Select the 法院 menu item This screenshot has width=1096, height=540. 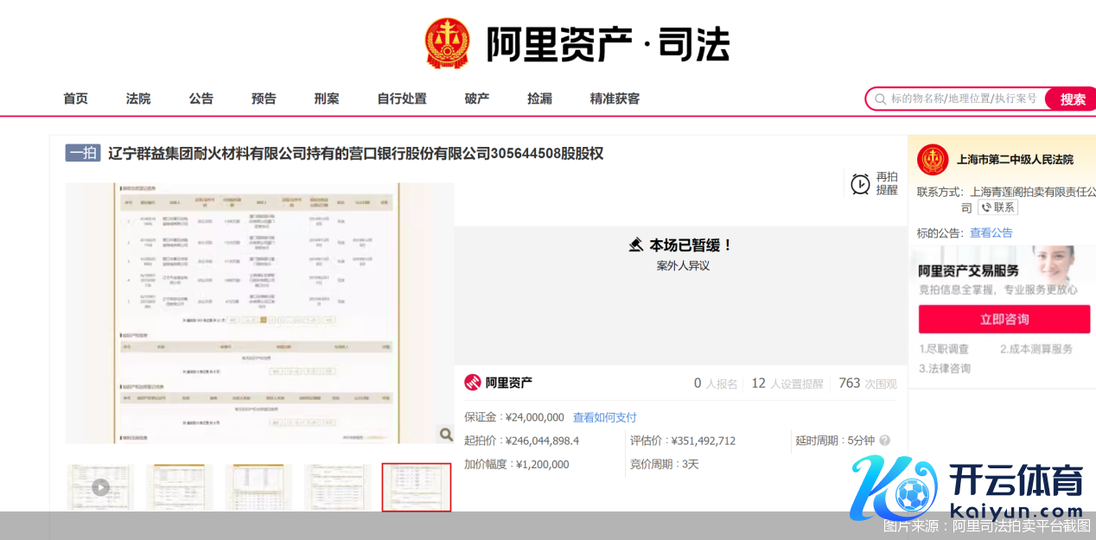[x=137, y=98]
